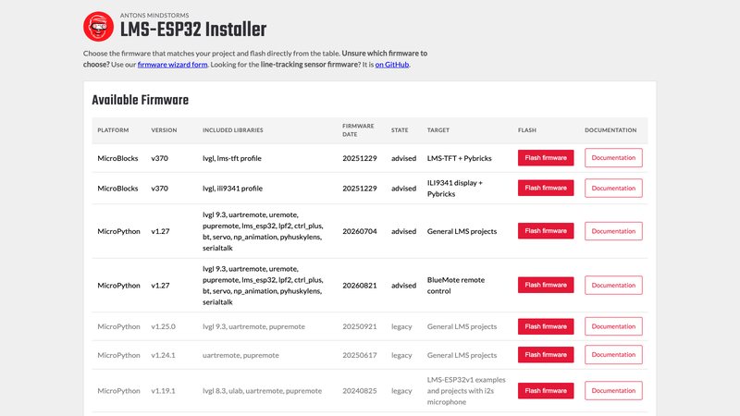This screenshot has height=416, width=740.
Task: Flash firmware for the ili9341 profile row
Action: [546, 188]
